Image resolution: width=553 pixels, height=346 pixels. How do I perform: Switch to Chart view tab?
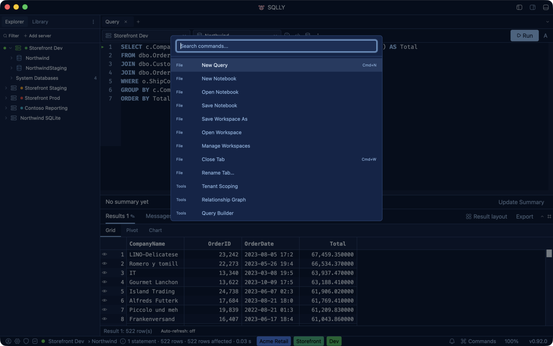click(155, 230)
